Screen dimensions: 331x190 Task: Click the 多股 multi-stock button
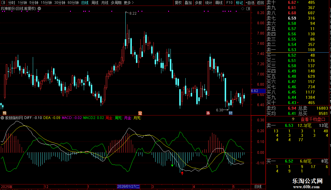coord(198,3)
